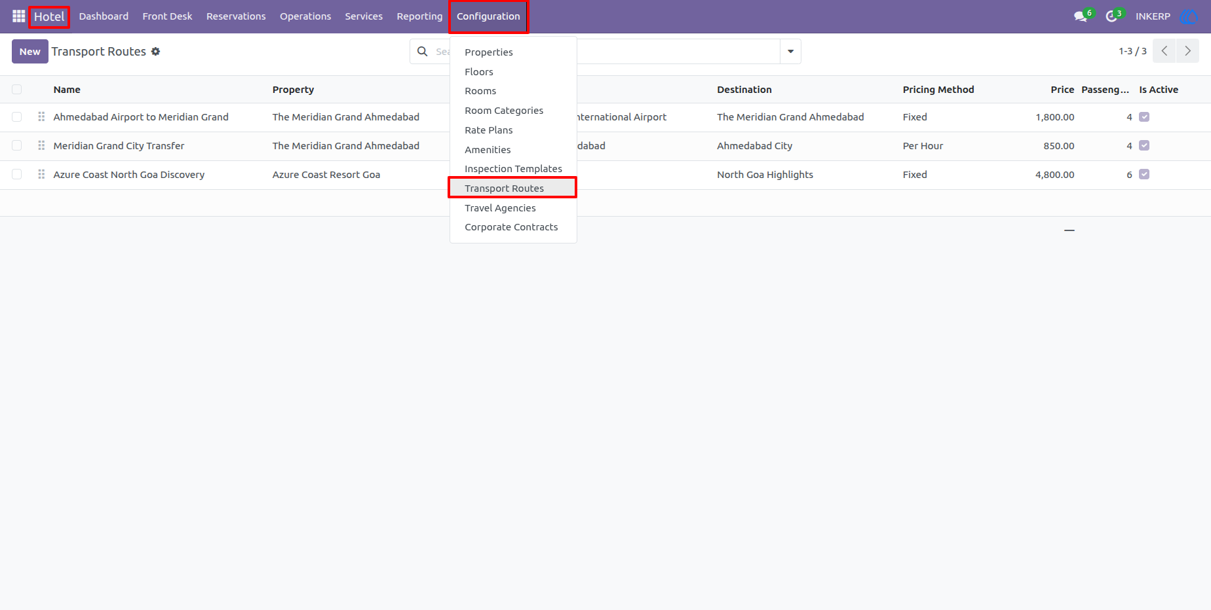The height and width of the screenshot is (610, 1211).
Task: Click the Hotel app title
Action: [49, 16]
